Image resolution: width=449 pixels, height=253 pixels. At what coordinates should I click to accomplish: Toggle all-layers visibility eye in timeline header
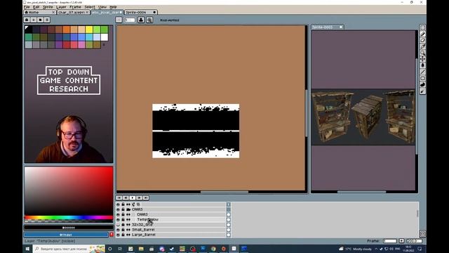point(118,205)
